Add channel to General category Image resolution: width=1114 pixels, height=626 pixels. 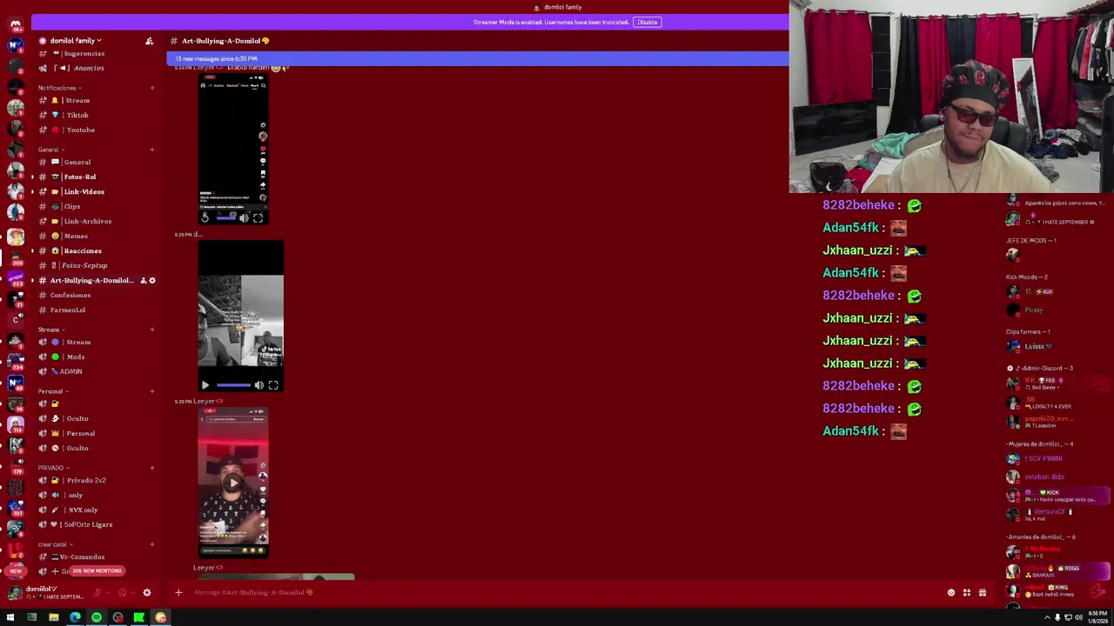[x=151, y=150]
